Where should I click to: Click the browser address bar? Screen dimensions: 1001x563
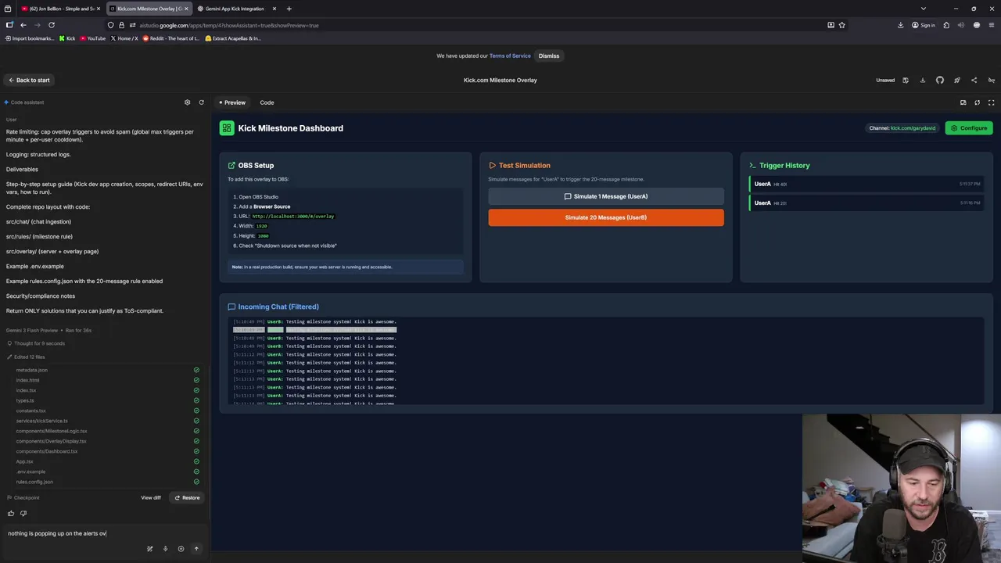[x=469, y=25]
